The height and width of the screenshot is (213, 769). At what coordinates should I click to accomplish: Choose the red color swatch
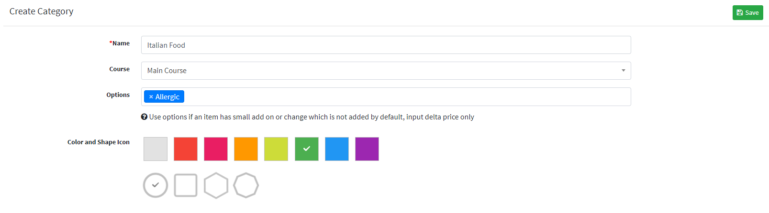pyautogui.click(x=186, y=149)
